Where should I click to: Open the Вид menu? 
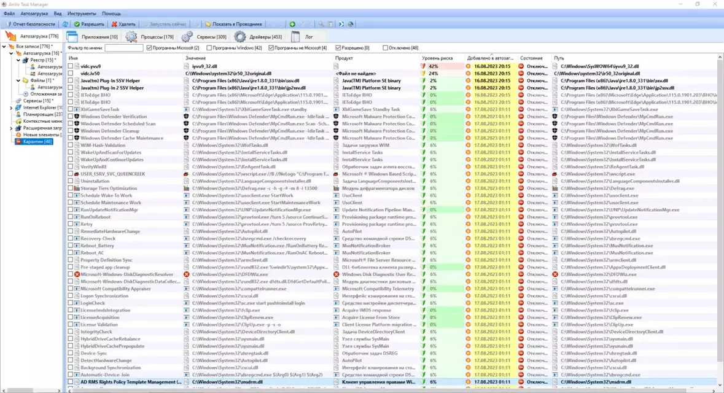[58, 14]
